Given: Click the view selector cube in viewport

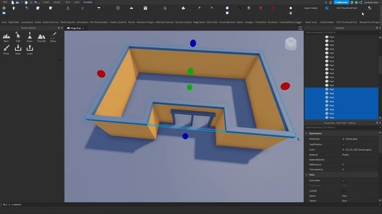Looking at the screenshot, I should click(x=291, y=43).
